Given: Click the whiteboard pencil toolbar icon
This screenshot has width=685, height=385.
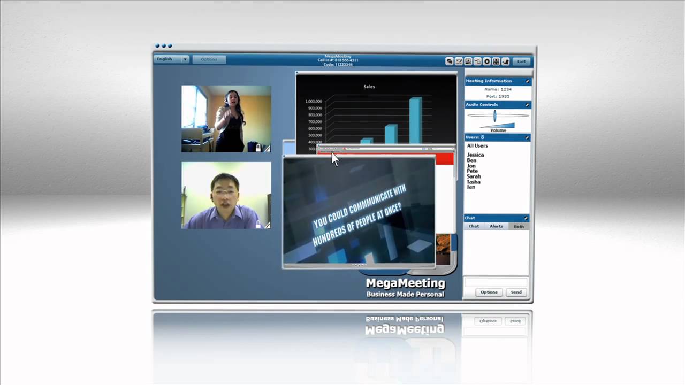Looking at the screenshot, I should click(x=459, y=61).
